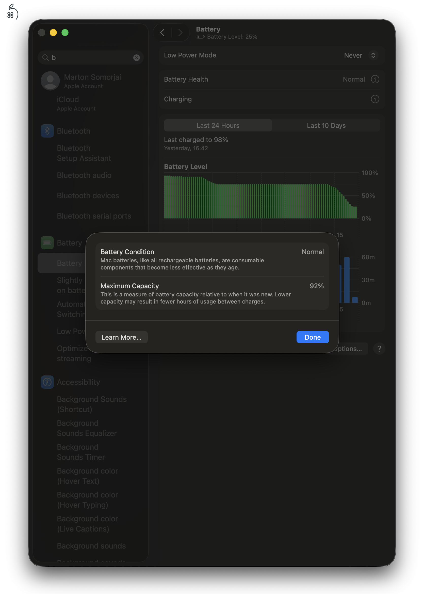
Task: Open Background Sounds Equalizer result
Action: point(87,428)
